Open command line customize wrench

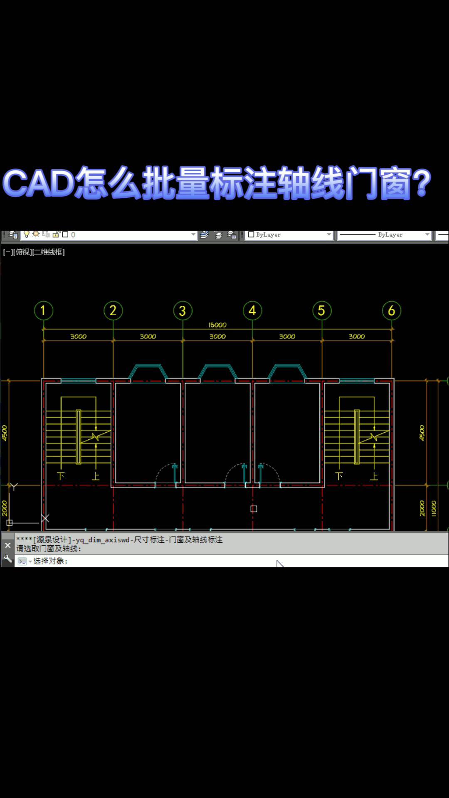(x=7, y=559)
